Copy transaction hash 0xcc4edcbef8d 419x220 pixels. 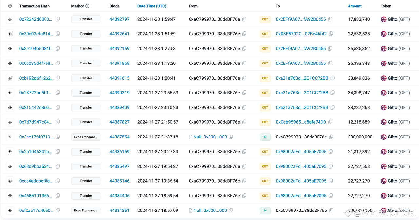[58, 181]
